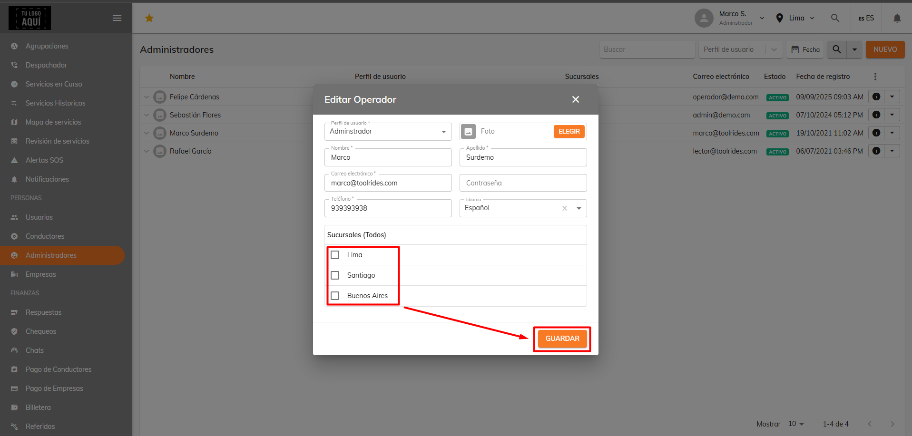
Task: Click the info icon for Rafael García row
Action: point(876,151)
